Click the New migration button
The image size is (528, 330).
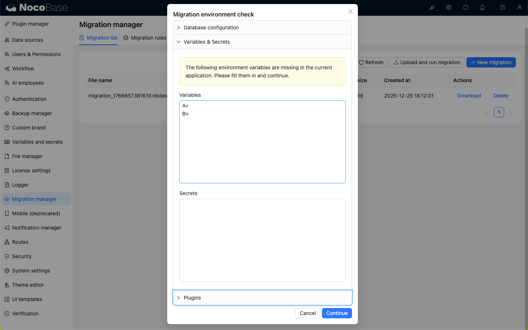[x=491, y=62]
